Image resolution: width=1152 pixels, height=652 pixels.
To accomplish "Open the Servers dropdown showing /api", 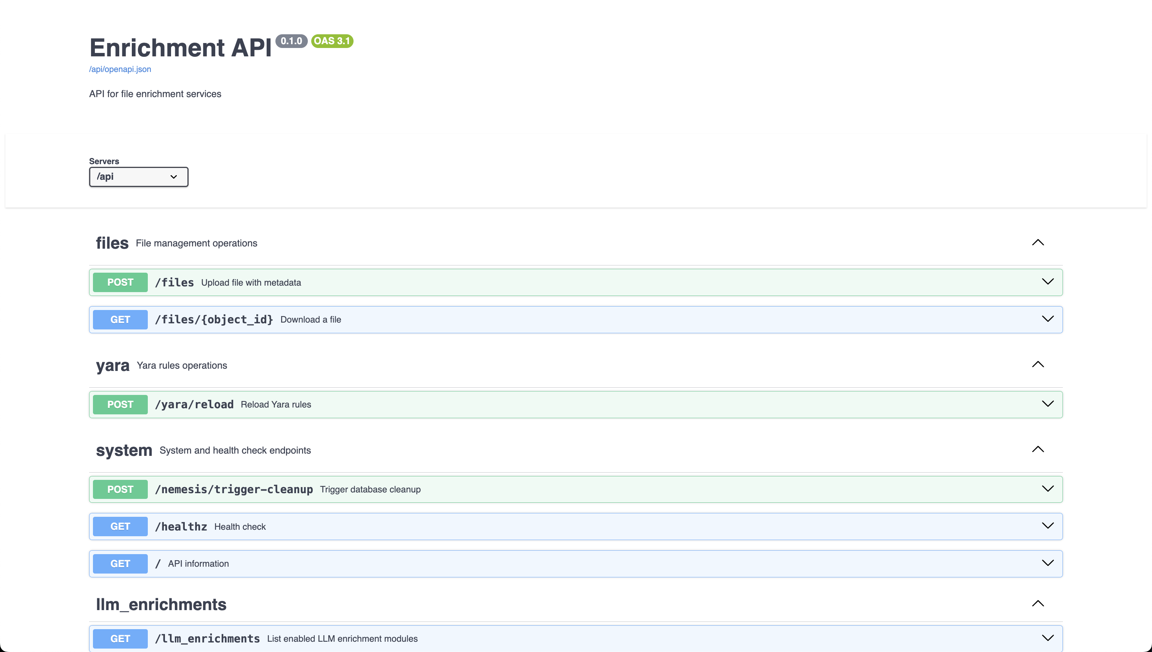I will (138, 177).
